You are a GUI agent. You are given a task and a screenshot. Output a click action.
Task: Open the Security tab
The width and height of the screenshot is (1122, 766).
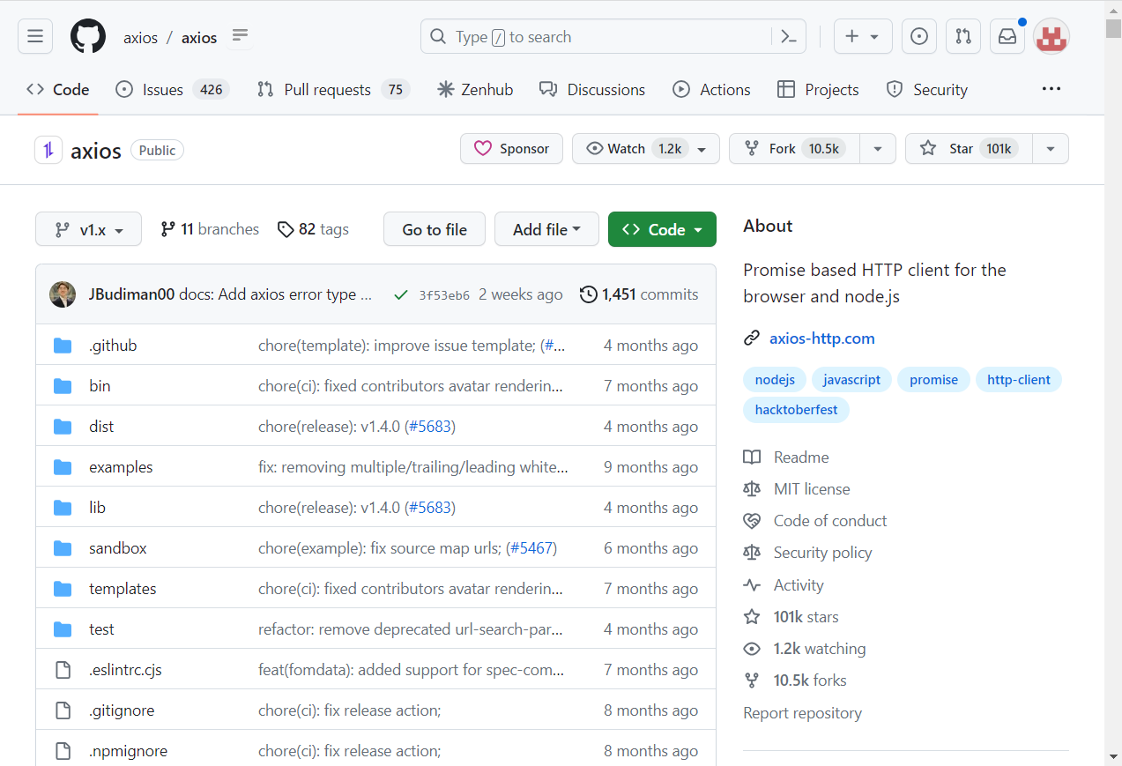tap(927, 89)
